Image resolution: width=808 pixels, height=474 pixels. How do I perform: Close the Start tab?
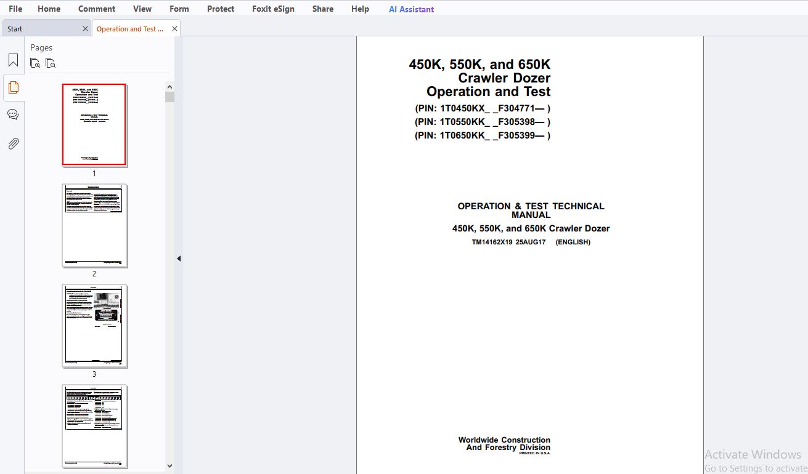(85, 29)
